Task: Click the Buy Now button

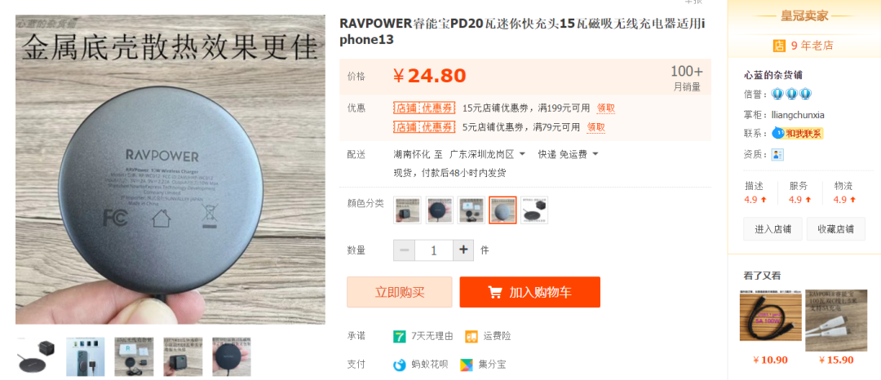Action: (x=400, y=292)
